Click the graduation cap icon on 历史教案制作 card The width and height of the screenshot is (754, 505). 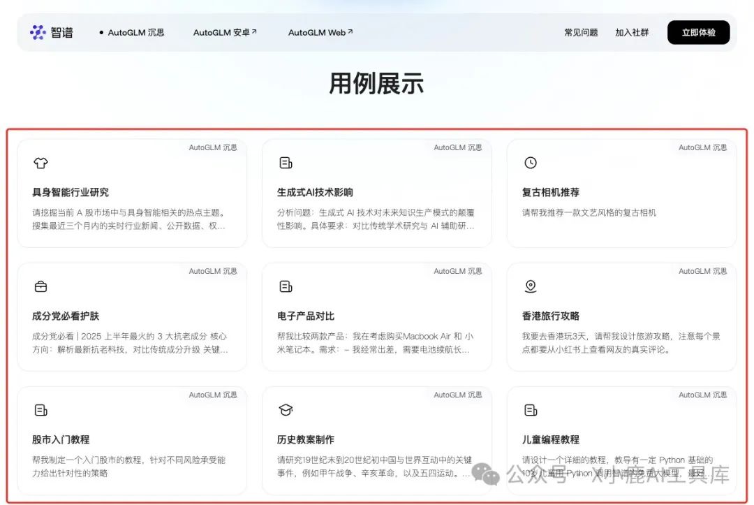pos(286,410)
